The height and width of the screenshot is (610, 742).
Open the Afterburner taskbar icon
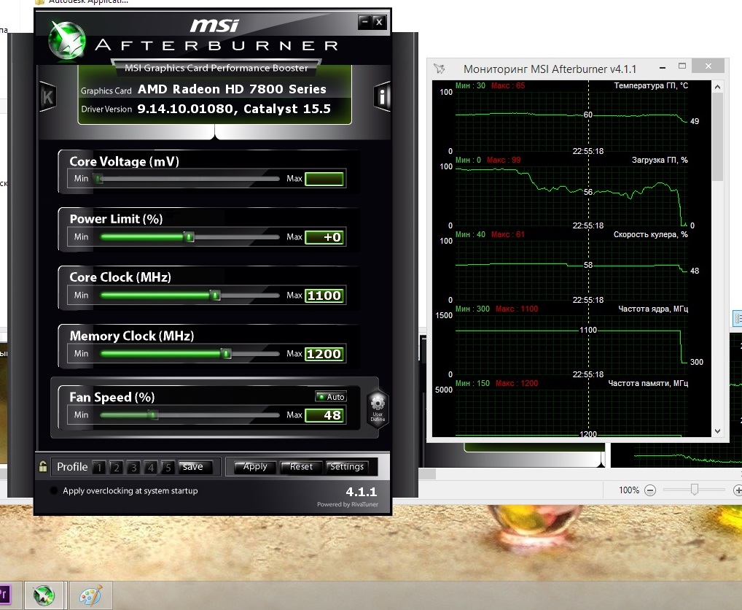click(x=44, y=595)
